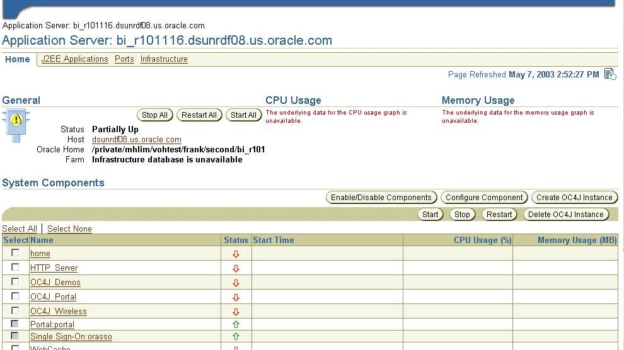The height and width of the screenshot is (350, 624).
Task: Switch to the Home tab
Action: 18,59
